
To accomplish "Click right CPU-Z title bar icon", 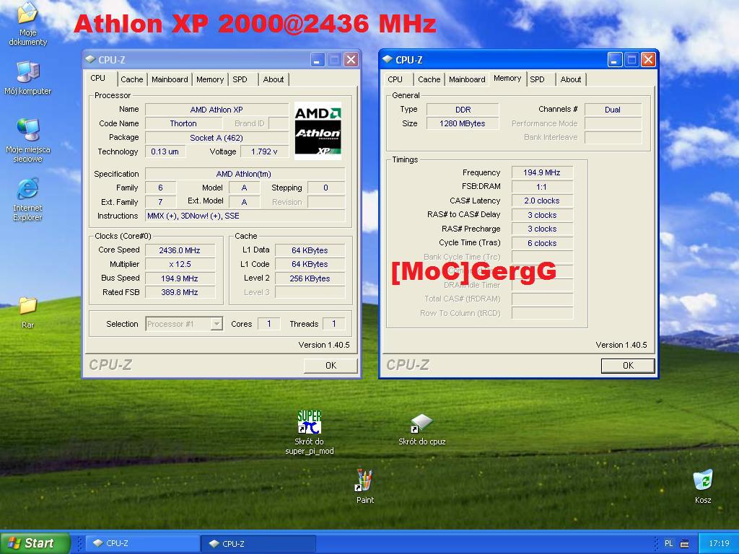I will pos(388,59).
